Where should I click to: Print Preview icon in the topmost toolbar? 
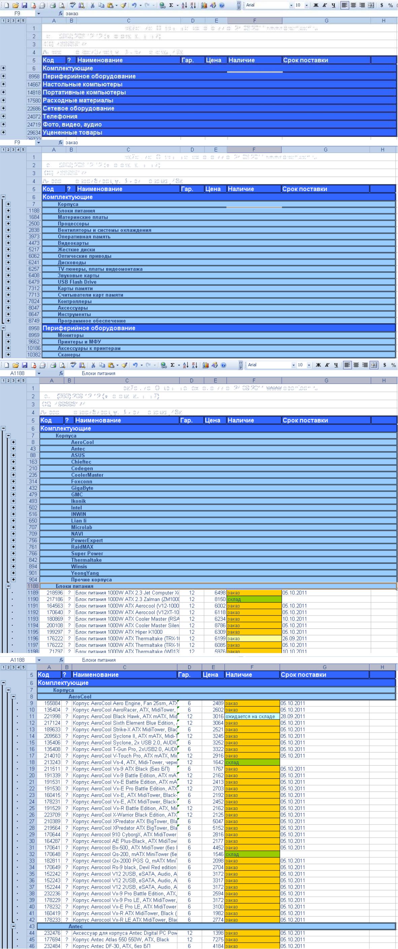[x=62, y=5]
